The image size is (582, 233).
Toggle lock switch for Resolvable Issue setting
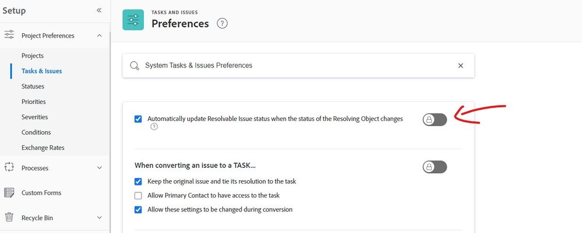[x=435, y=120]
